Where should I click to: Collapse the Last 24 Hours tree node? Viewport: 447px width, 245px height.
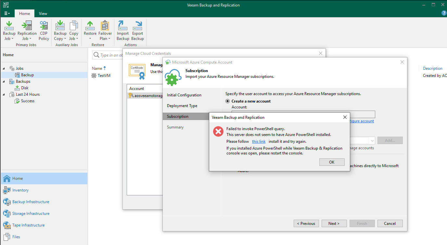click(5, 94)
